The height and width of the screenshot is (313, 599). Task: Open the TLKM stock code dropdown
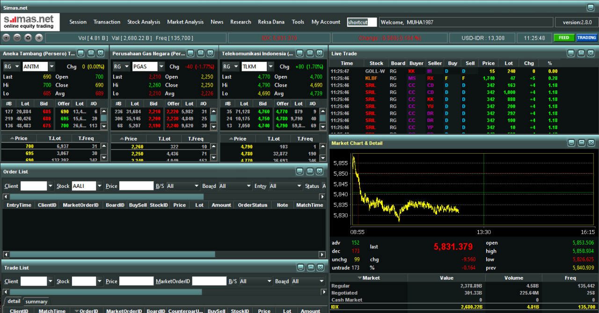270,67
